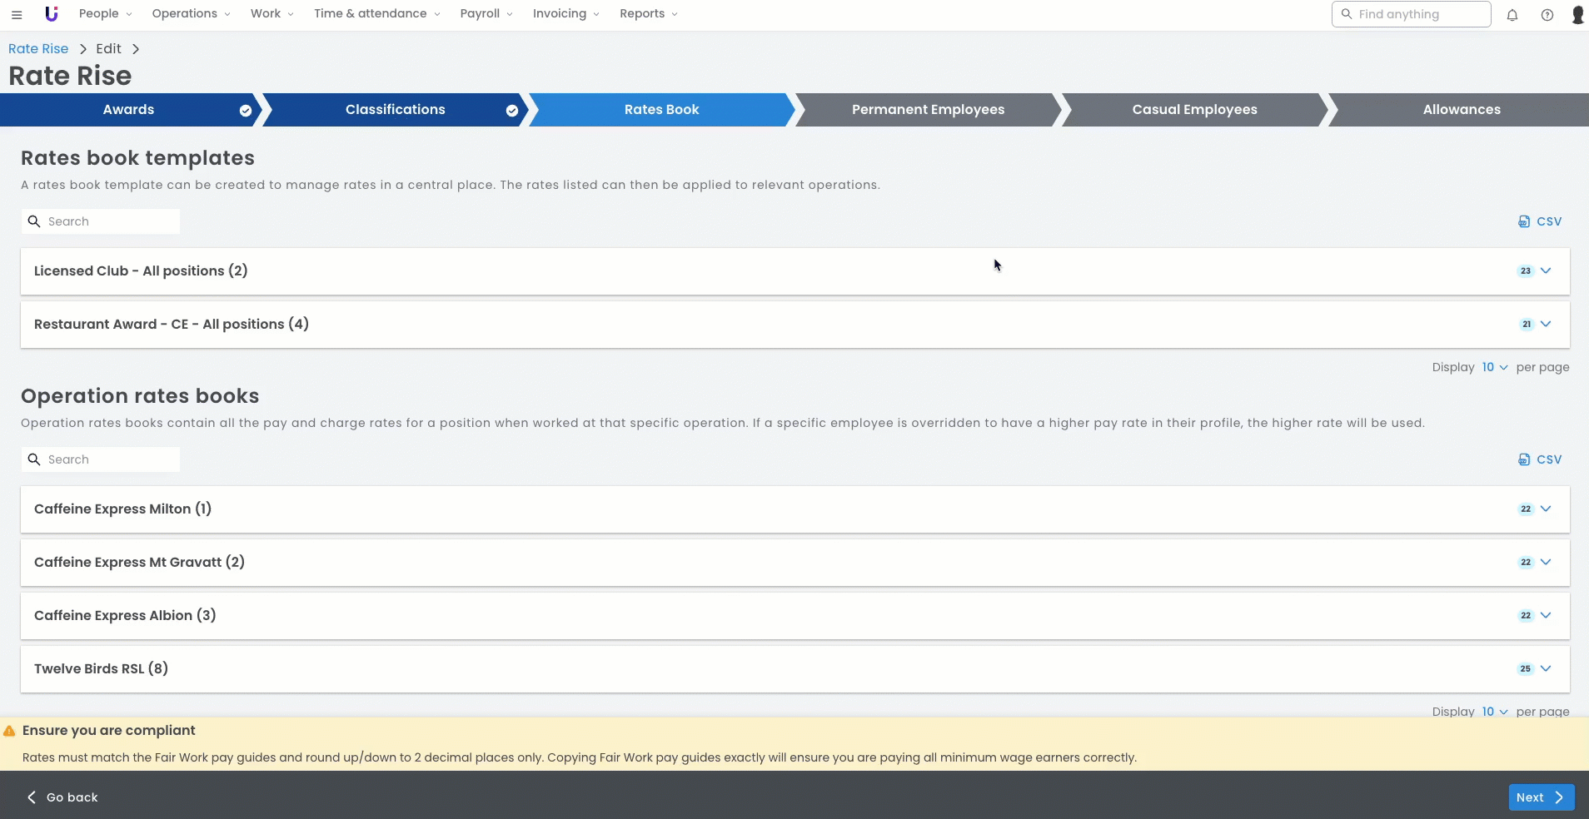This screenshot has height=819, width=1589.
Task: Expand Restaurant Award - CE row
Action: pyautogui.click(x=1546, y=325)
